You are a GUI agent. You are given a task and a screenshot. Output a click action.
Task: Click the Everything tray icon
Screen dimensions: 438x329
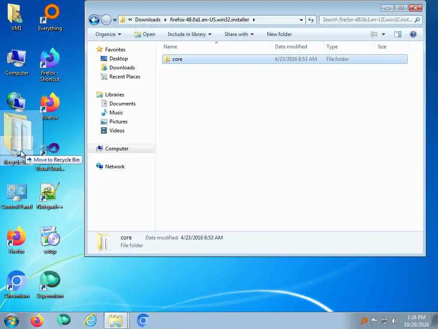(x=364, y=321)
